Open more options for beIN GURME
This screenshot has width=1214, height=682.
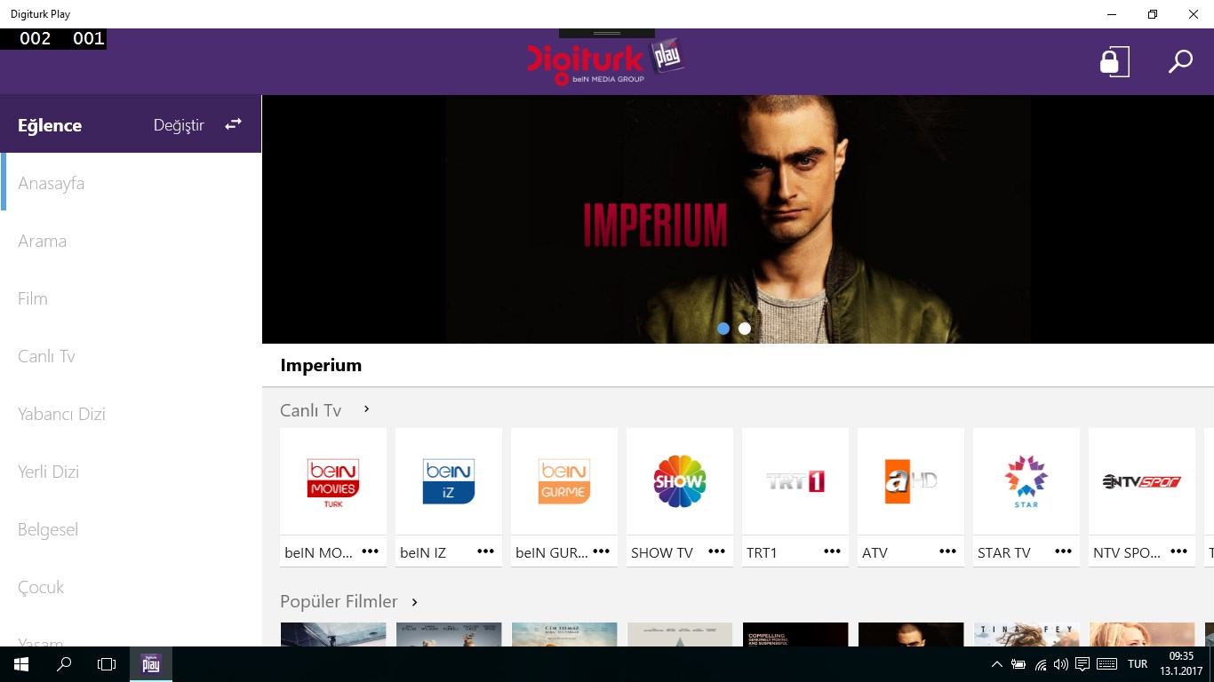601,551
